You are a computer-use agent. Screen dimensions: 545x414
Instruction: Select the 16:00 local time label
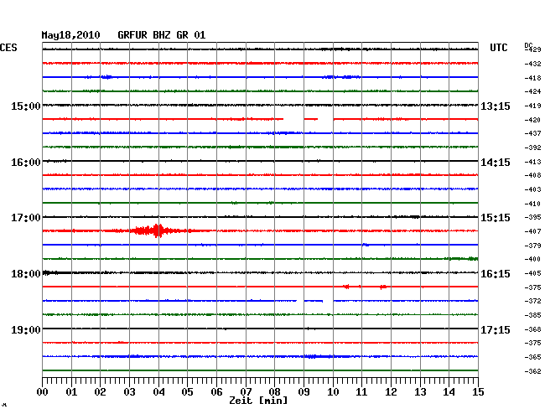26,163
